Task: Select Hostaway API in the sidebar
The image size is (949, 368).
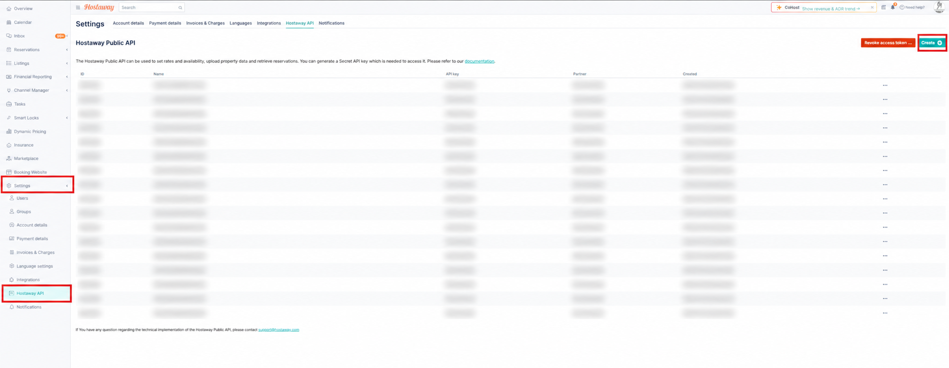Action: pos(37,294)
